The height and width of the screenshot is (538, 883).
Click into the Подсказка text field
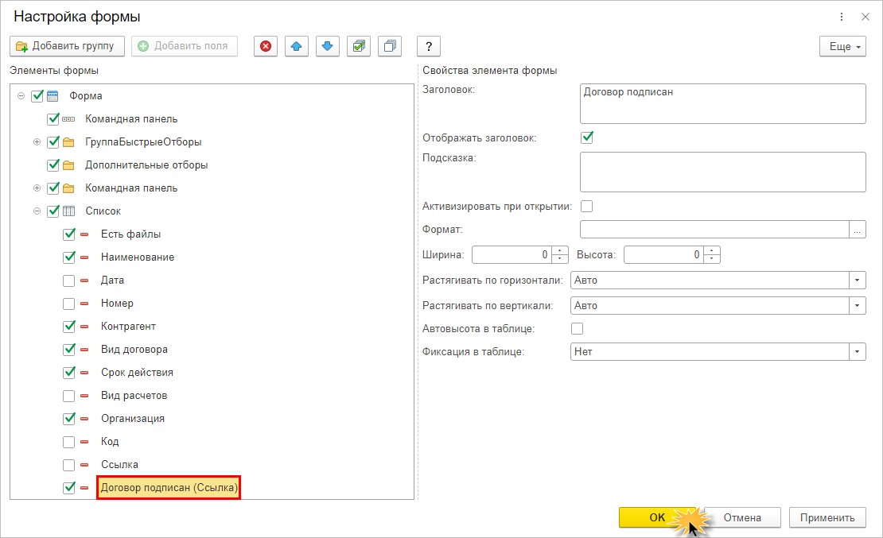click(722, 172)
